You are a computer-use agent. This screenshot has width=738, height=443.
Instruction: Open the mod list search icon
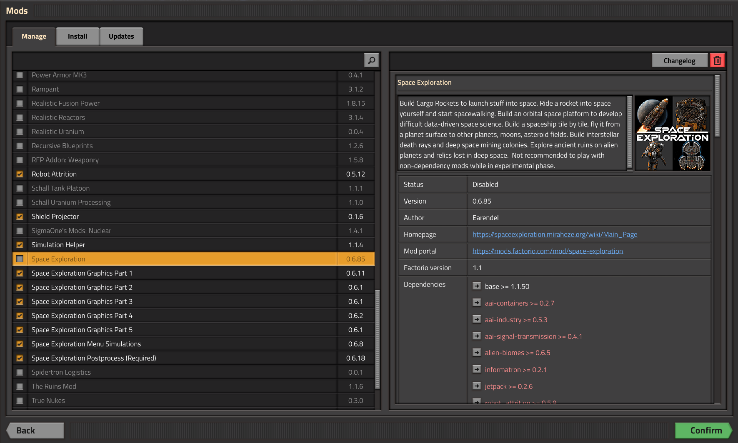[371, 60]
